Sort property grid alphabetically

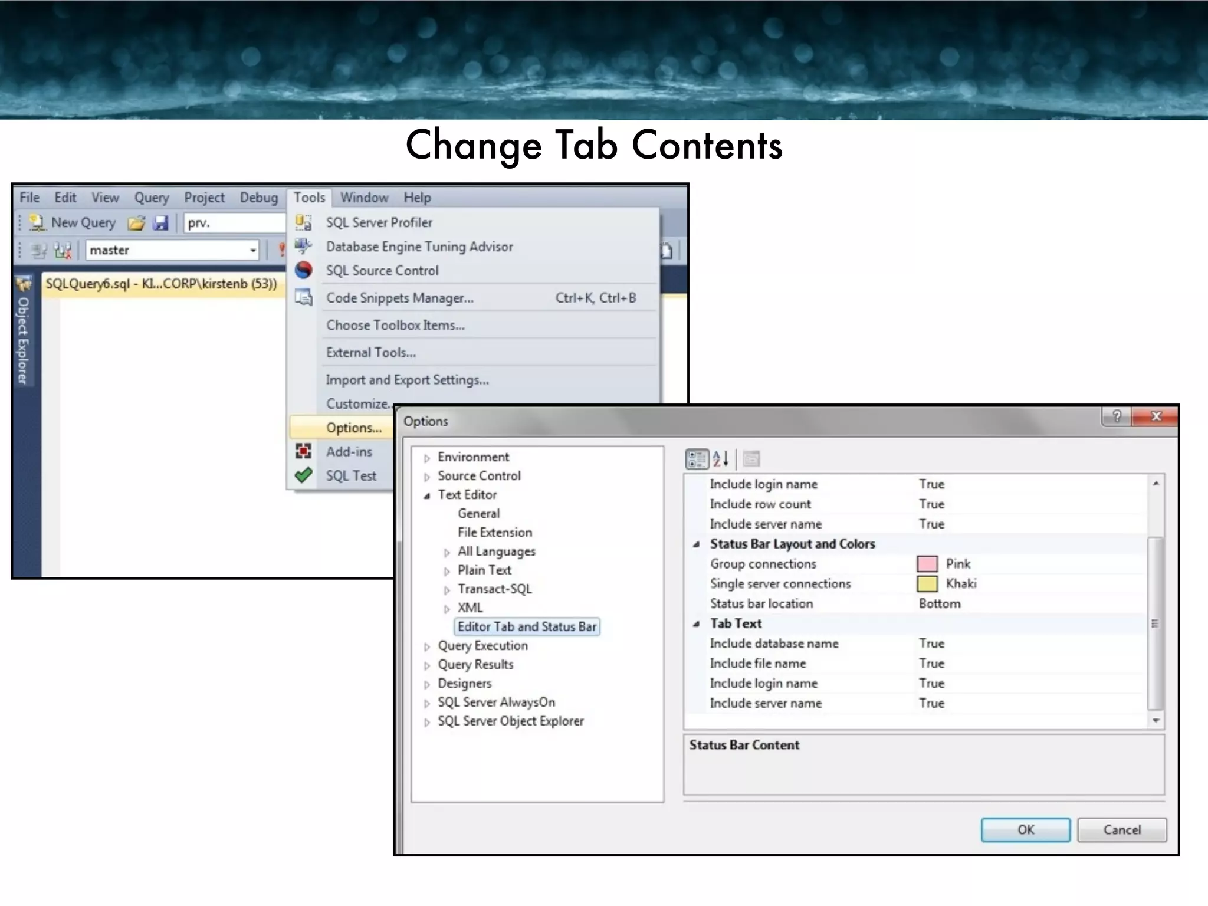click(x=721, y=459)
